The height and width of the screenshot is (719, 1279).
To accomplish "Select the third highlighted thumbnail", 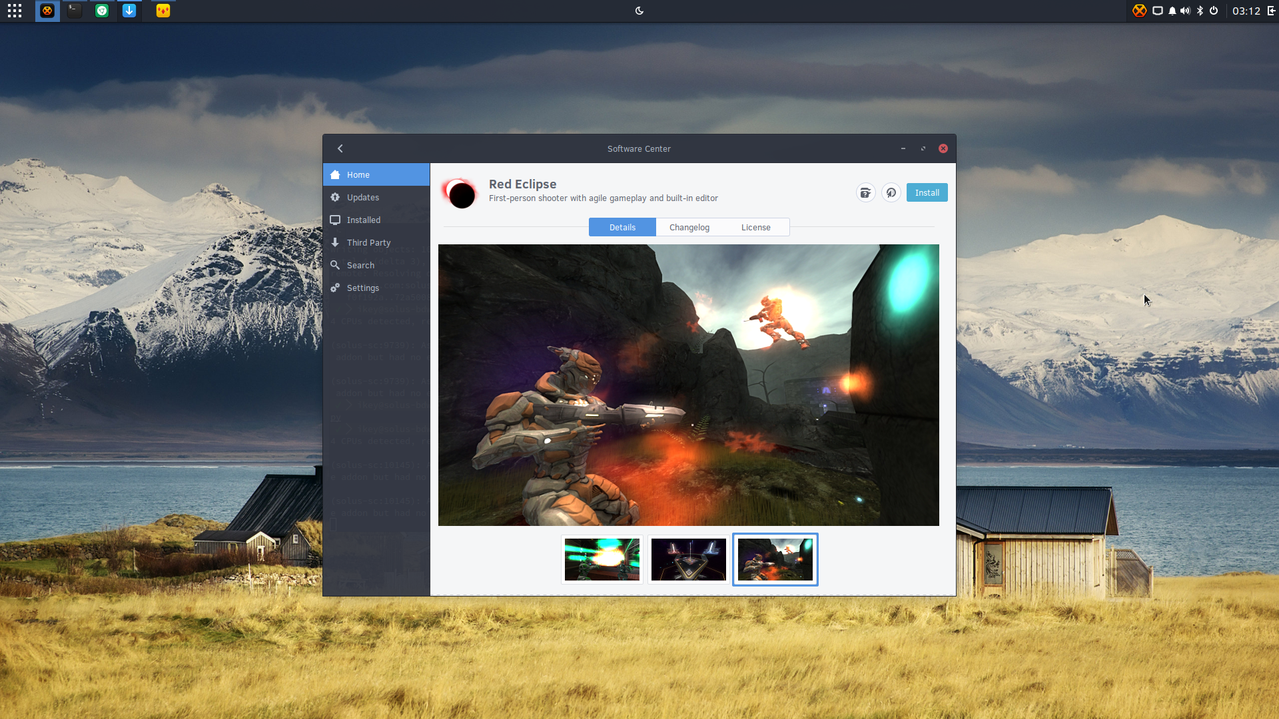I will (775, 559).
